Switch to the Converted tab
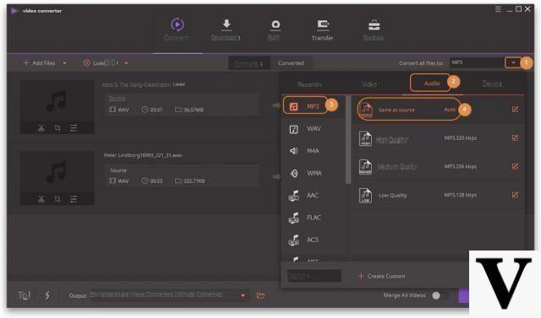Viewport: 541px width, 318px height. coord(291,63)
